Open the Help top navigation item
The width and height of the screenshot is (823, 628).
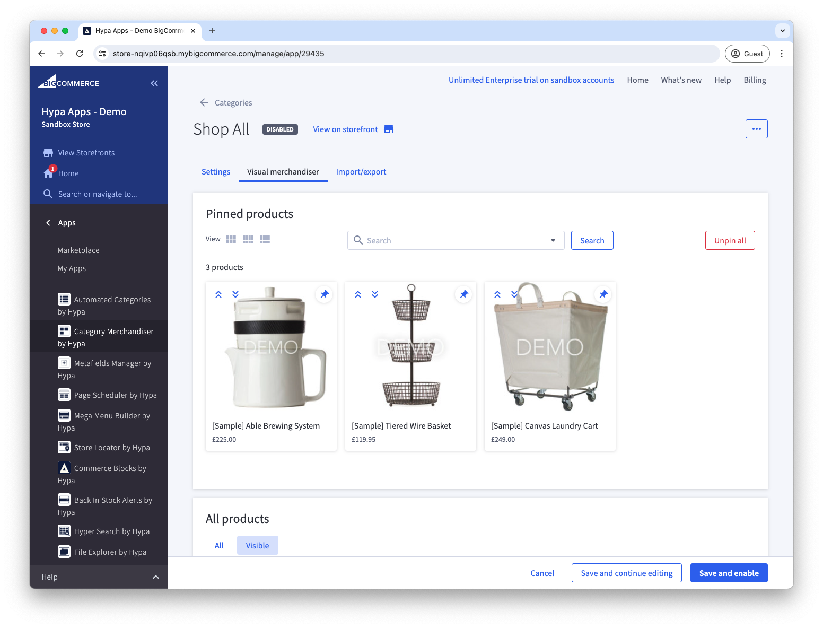tap(722, 80)
